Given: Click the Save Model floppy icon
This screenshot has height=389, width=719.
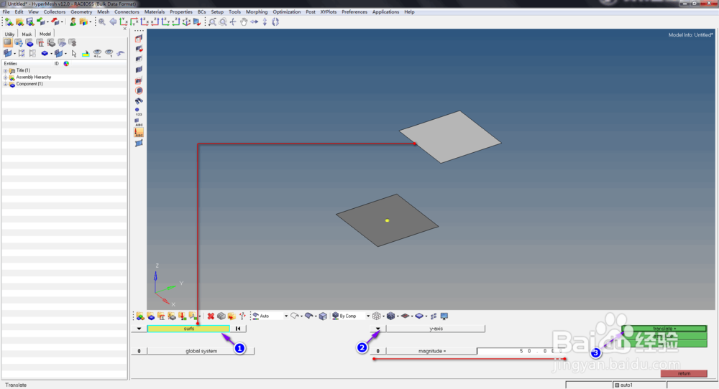Looking at the screenshot, I should (x=29, y=22).
